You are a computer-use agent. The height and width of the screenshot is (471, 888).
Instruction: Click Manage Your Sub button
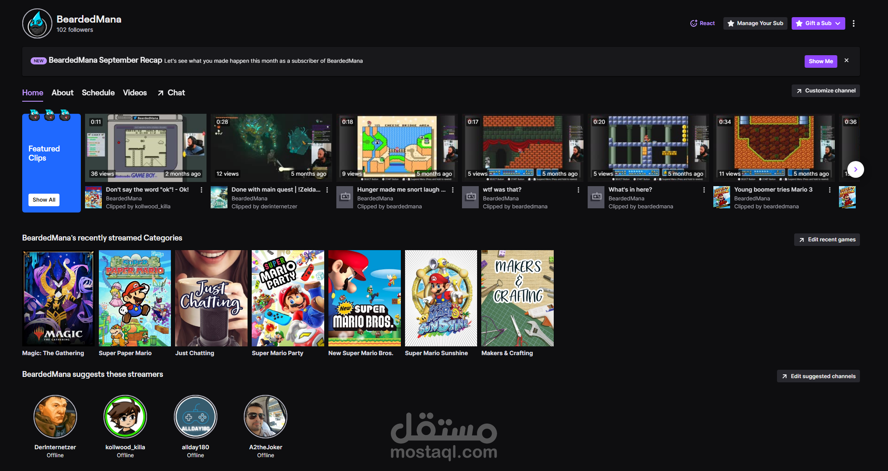755,23
